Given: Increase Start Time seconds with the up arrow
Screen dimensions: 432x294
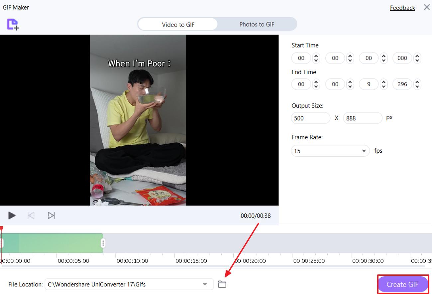Looking at the screenshot, I should coord(383,56).
